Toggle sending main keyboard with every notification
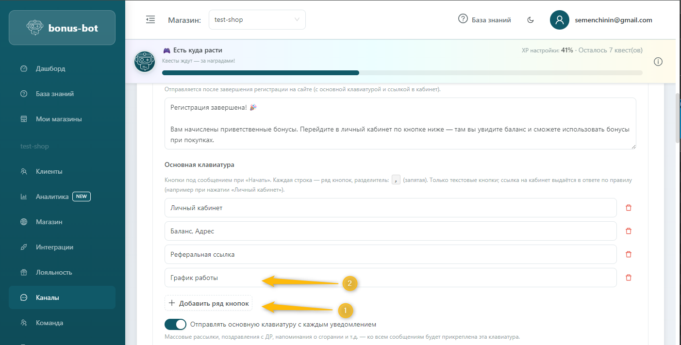Image resolution: width=681 pixels, height=345 pixels. pos(175,324)
